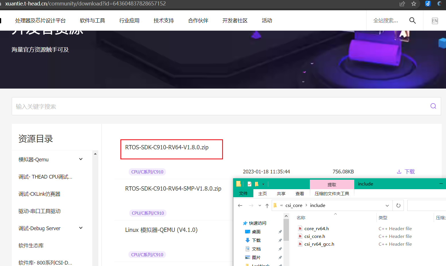Open the 合作伙伴 menu
The height and width of the screenshot is (266, 446).
(198, 21)
